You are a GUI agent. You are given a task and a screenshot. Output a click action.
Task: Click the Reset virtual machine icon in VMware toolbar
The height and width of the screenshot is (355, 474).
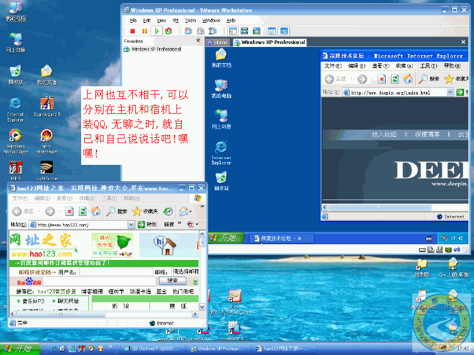(x=168, y=31)
